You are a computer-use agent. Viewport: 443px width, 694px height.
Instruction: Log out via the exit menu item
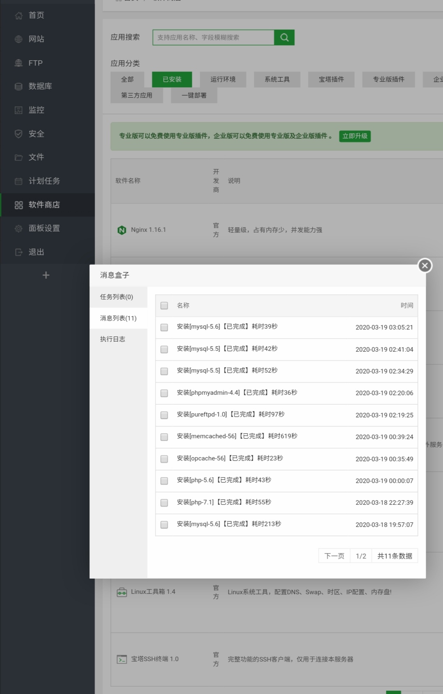coord(36,252)
